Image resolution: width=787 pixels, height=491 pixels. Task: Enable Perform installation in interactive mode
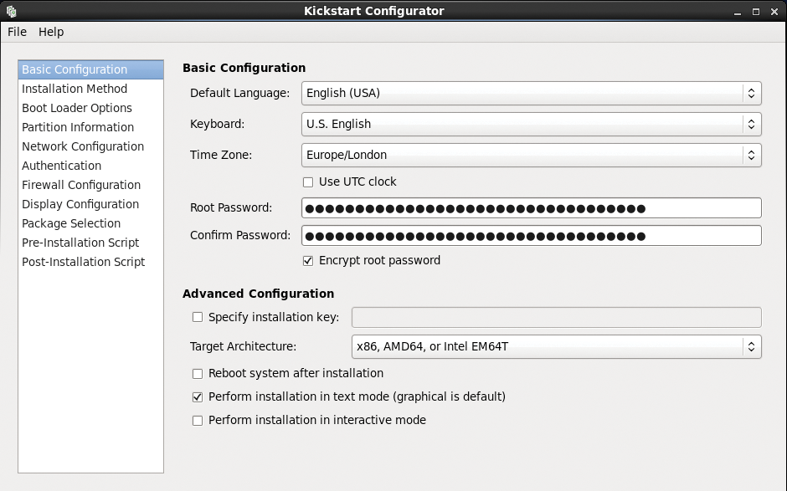pyautogui.click(x=198, y=420)
